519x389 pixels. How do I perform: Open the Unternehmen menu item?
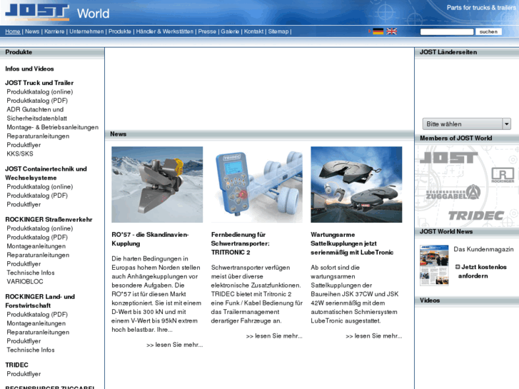[x=86, y=31]
